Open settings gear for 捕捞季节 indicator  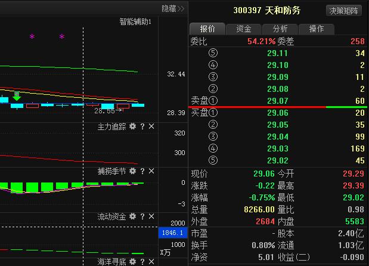[133, 171]
